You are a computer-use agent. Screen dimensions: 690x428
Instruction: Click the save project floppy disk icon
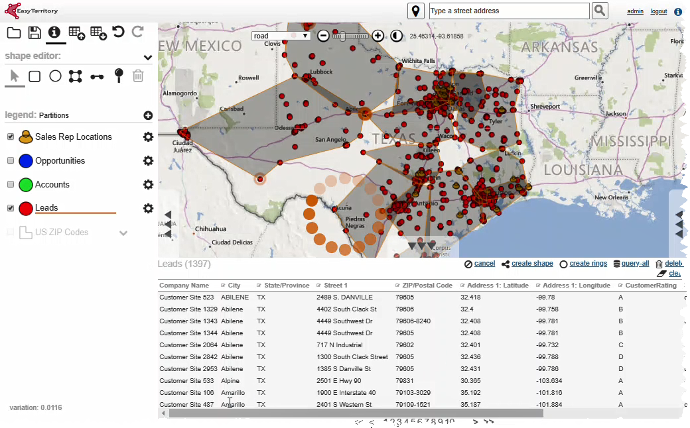click(34, 32)
